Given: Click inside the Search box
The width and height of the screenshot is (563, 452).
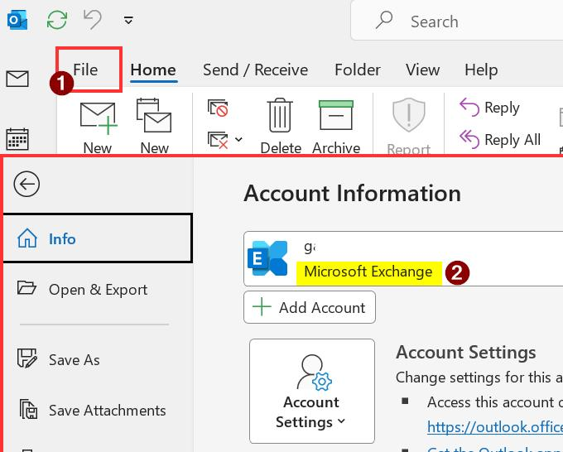Looking at the screenshot, I should (x=457, y=21).
